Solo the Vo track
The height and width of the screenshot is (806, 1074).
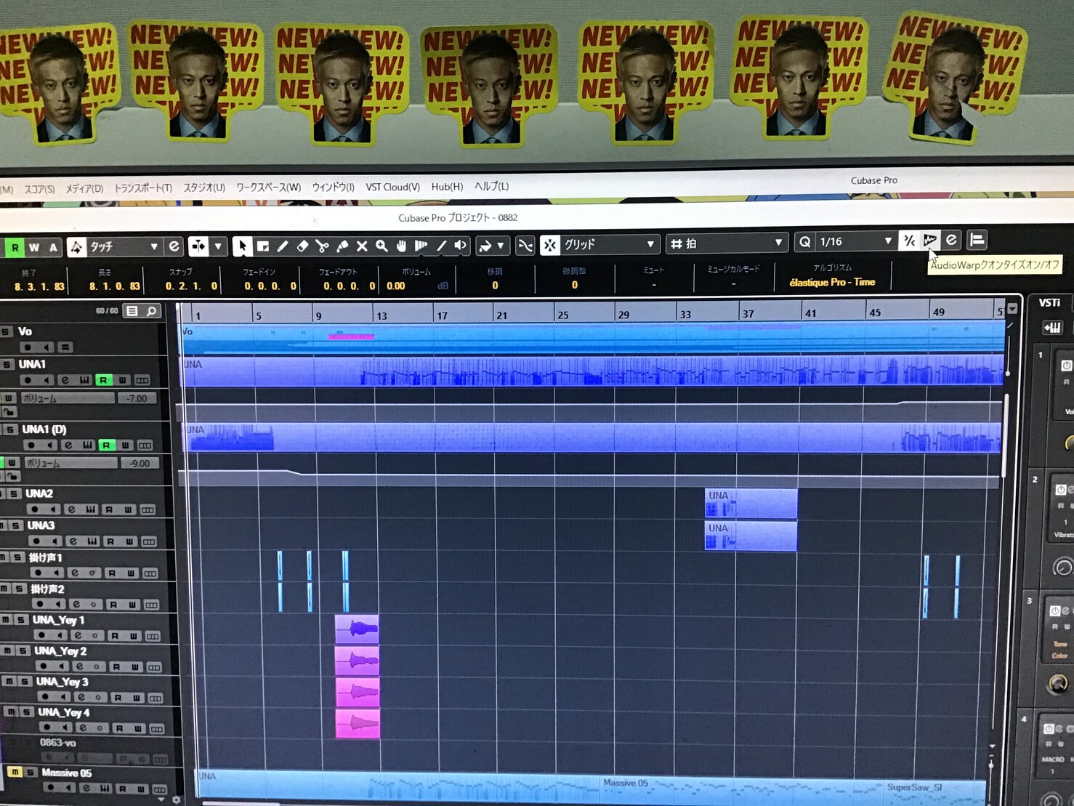(x=7, y=331)
